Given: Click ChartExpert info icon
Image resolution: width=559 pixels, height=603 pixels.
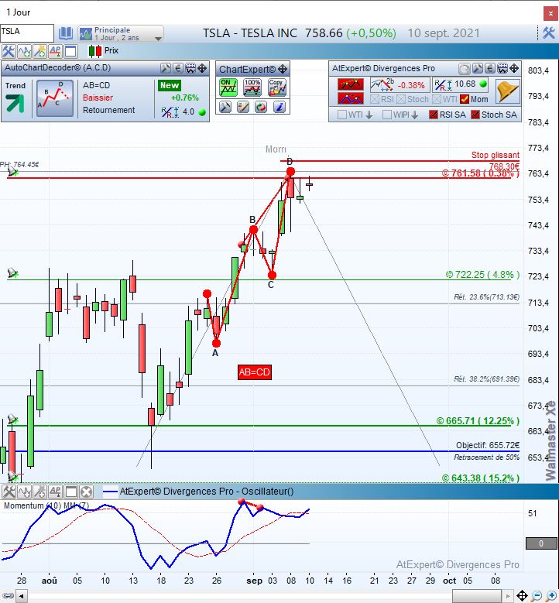Looking at the screenshot, I should pos(279,107).
